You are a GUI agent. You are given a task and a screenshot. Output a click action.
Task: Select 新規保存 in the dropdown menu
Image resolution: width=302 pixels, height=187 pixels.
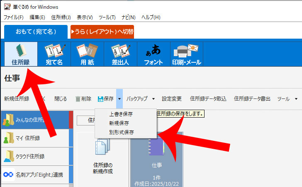(119, 123)
